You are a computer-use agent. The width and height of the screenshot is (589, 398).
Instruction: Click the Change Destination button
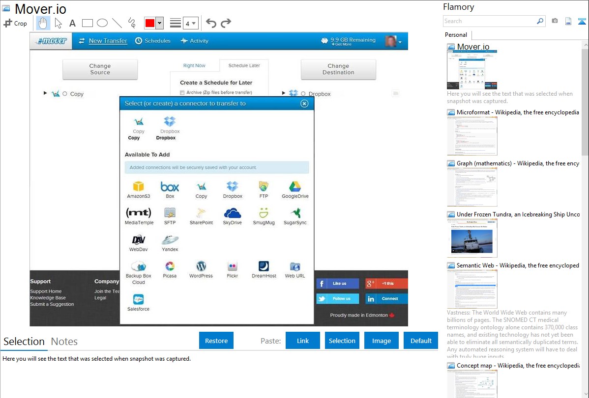pos(338,69)
